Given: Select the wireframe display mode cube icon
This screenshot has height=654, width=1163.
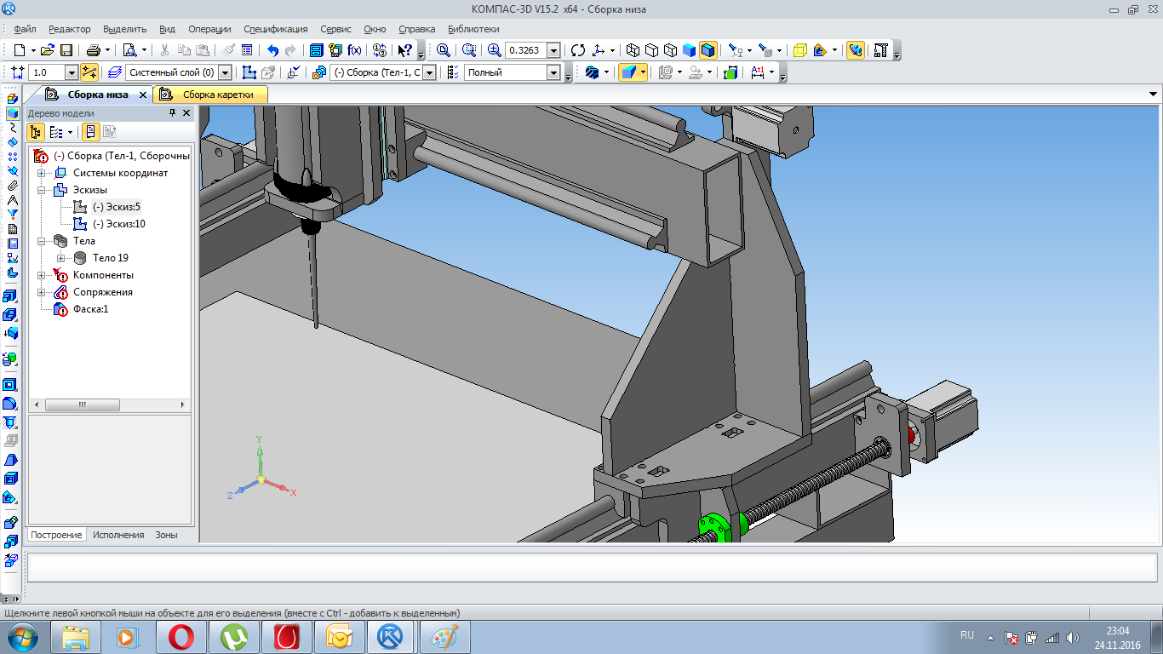Looking at the screenshot, I should (x=632, y=50).
